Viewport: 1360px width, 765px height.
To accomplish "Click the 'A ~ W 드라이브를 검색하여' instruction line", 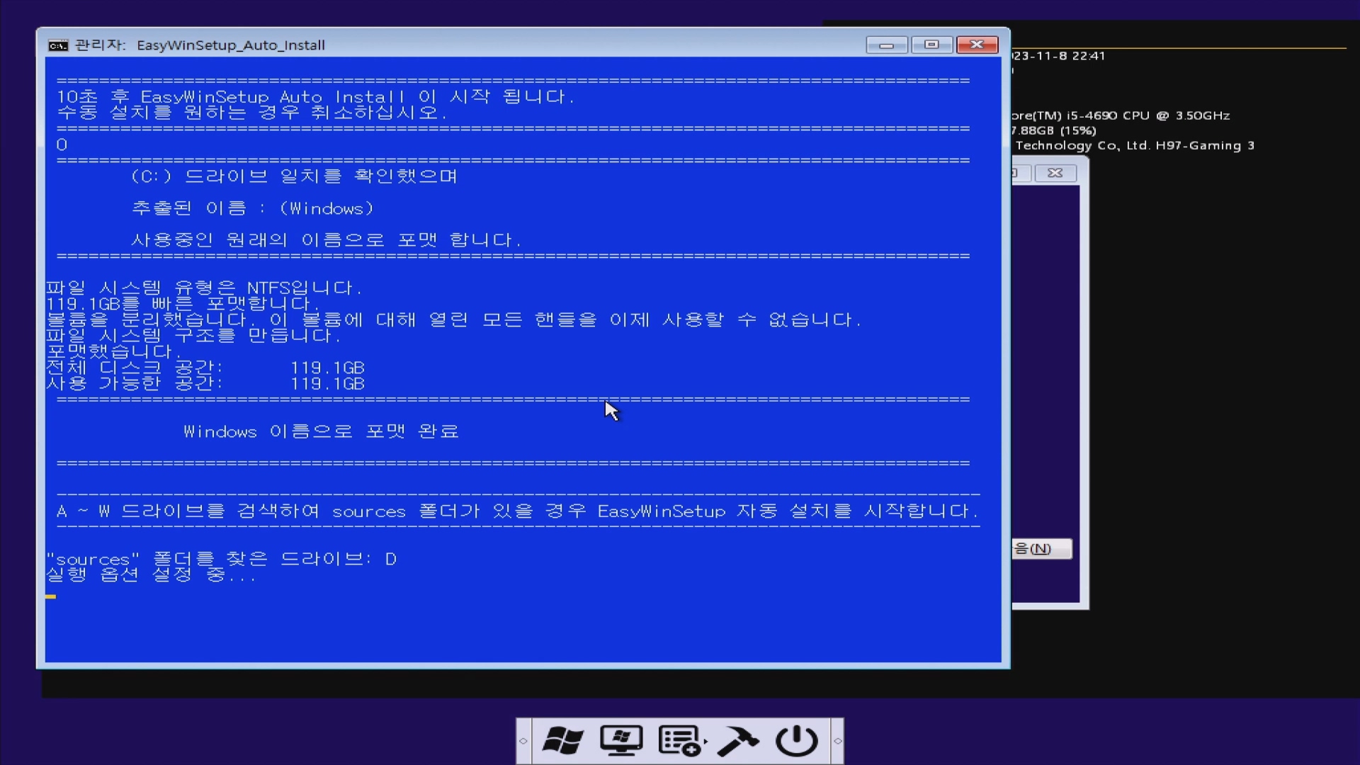I will (517, 511).
